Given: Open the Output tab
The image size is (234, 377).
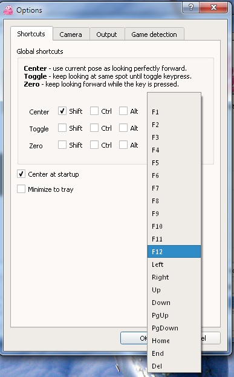Looking at the screenshot, I should pos(106,34).
